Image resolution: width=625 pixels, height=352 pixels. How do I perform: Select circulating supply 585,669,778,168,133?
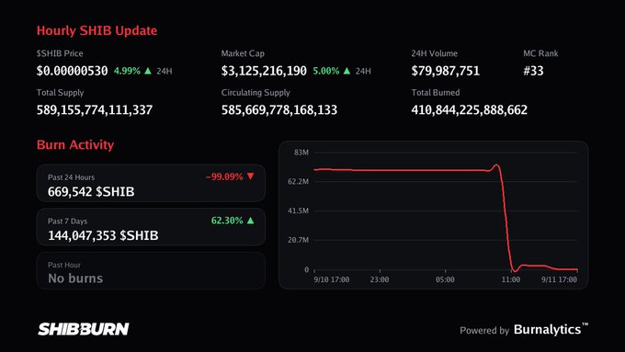pyautogui.click(x=279, y=110)
